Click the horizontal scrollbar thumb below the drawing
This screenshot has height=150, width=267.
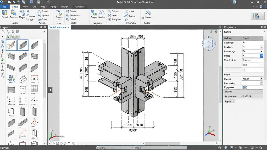point(162,143)
